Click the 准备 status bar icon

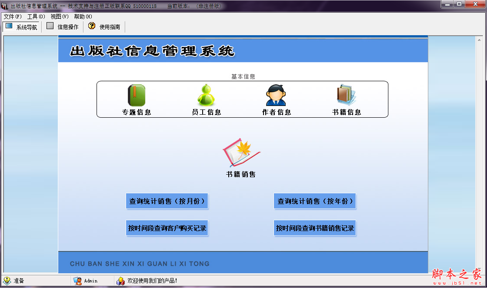click(x=7, y=281)
